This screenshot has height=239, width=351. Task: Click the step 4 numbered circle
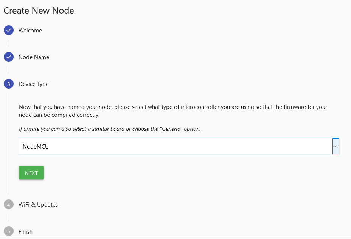[x=9, y=205]
